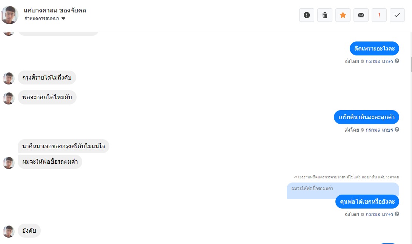Click avatar beside 'กรุงศรีรายได้ไม่ถึงคับ' message
412x244 pixels.
(x=9, y=78)
